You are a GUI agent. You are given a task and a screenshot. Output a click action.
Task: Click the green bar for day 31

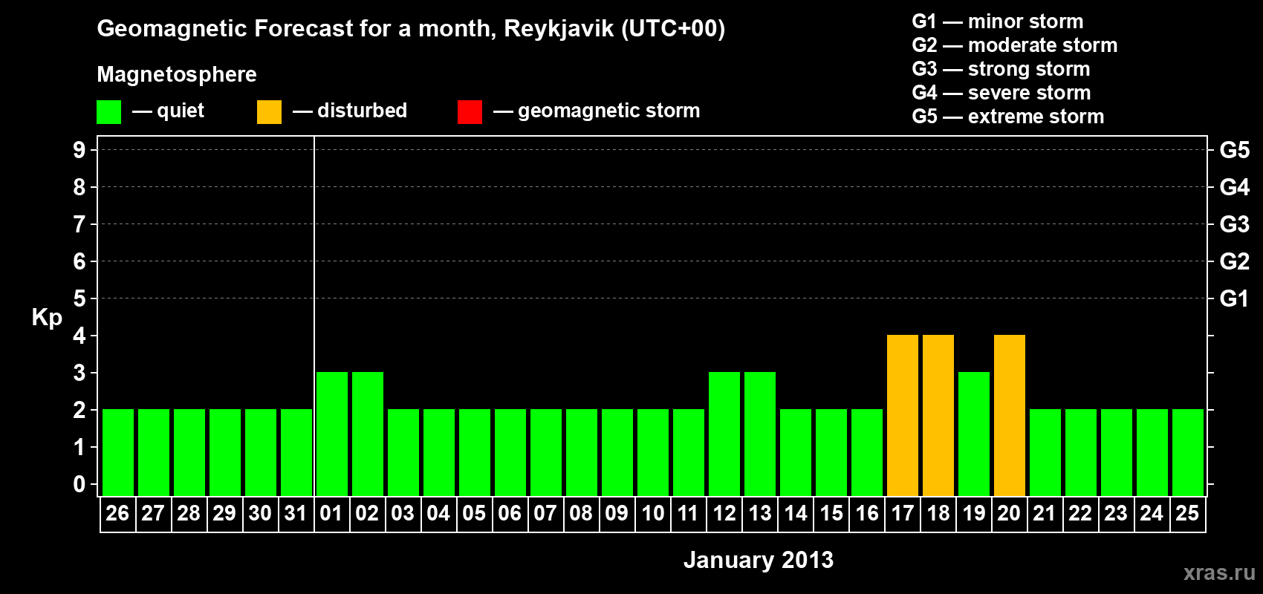tap(296, 452)
